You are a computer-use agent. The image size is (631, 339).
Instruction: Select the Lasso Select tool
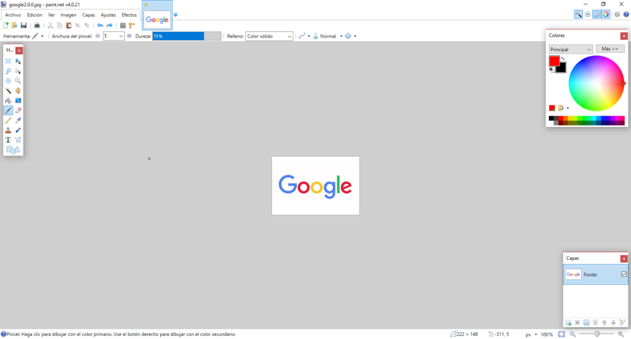pyautogui.click(x=8, y=71)
